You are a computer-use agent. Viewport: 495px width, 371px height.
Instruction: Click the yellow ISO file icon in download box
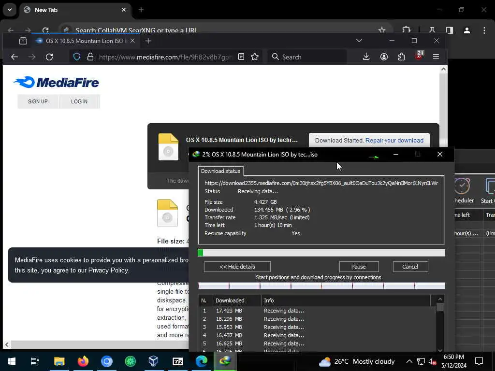coord(168,147)
